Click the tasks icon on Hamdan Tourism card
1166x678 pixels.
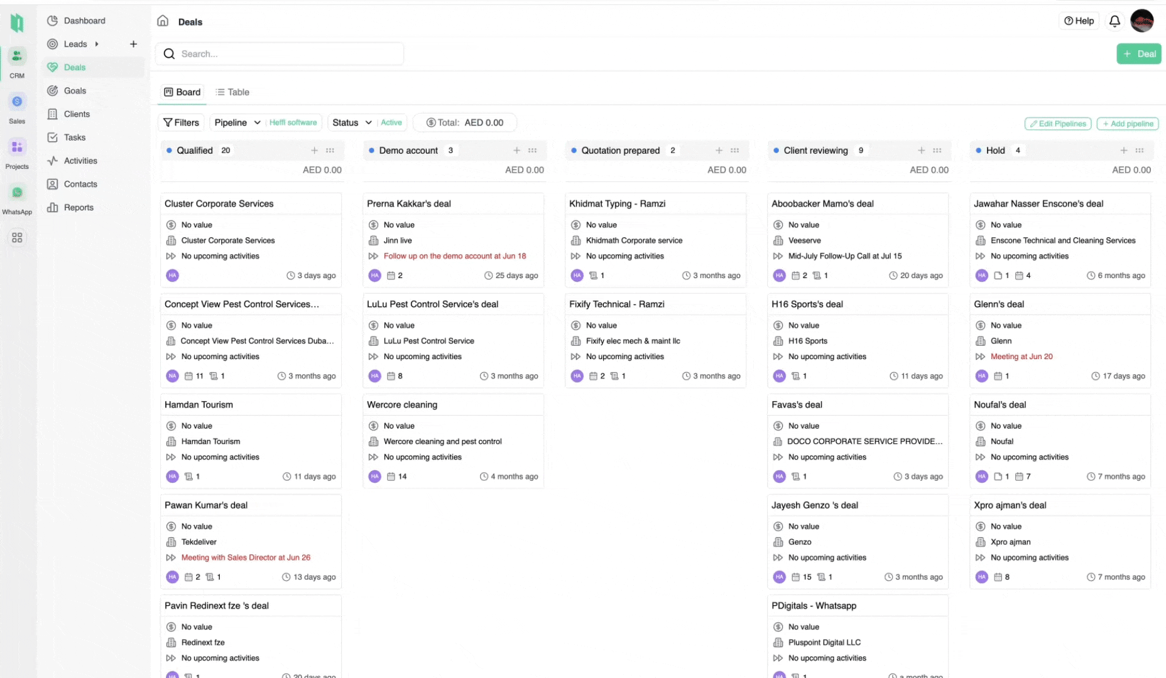(188, 476)
